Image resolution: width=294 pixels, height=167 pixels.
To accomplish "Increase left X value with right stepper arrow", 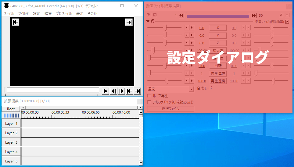I will [192, 28].
